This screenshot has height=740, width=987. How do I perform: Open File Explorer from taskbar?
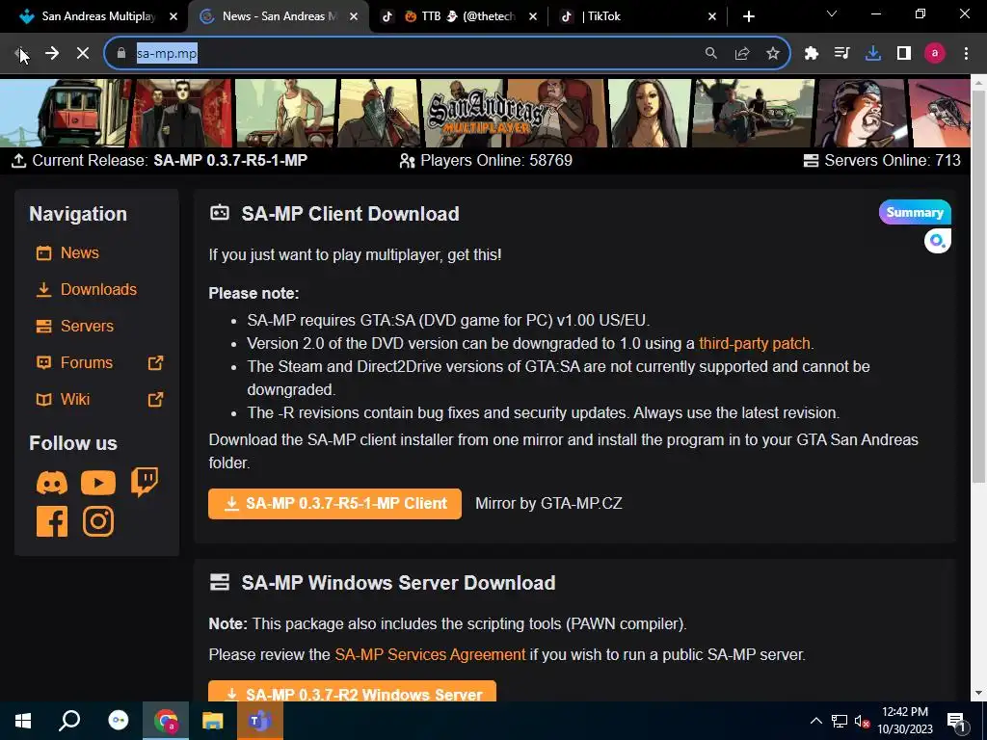(x=213, y=721)
